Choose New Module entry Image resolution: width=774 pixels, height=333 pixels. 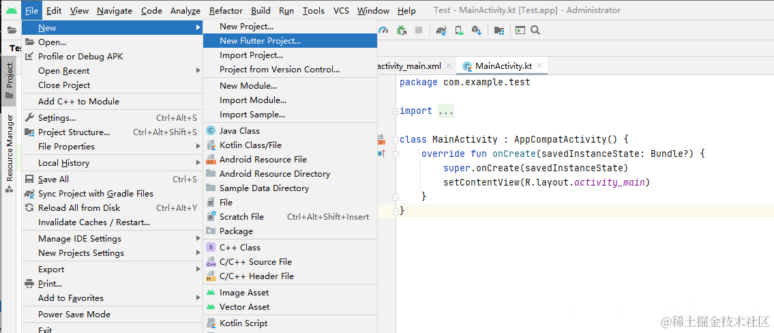pos(290,85)
